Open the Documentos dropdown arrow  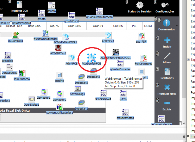click(177, 26)
